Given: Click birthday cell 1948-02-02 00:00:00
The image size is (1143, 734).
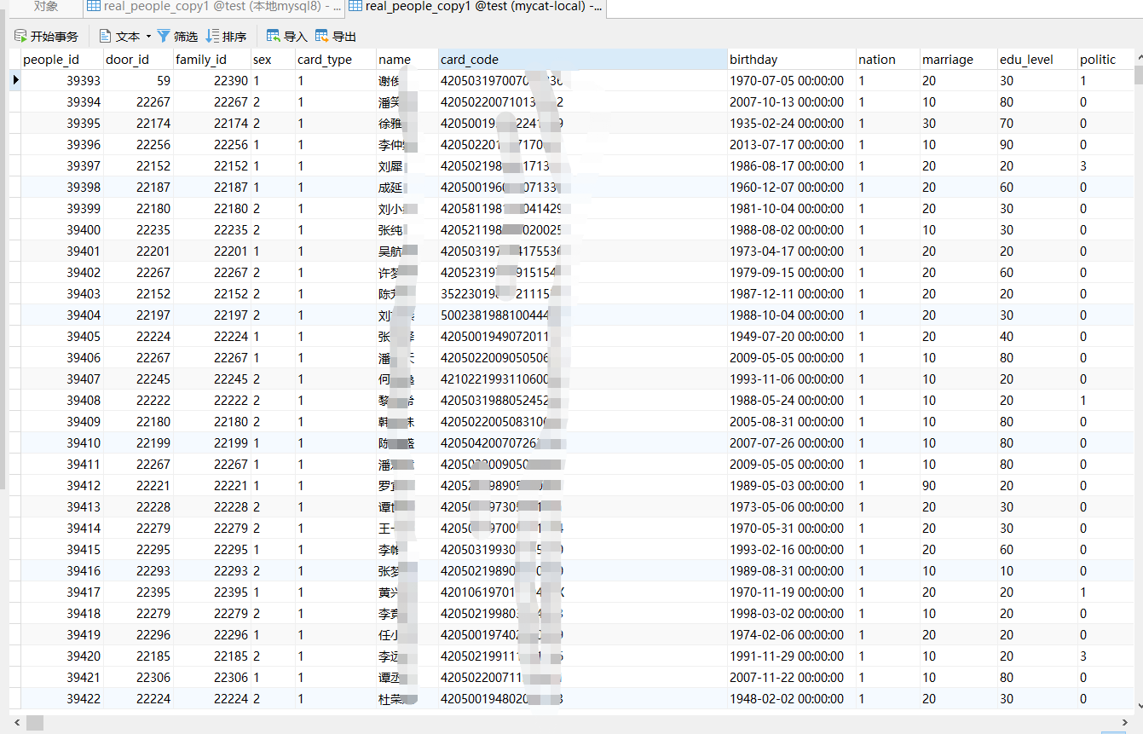Looking at the screenshot, I should 792,699.
